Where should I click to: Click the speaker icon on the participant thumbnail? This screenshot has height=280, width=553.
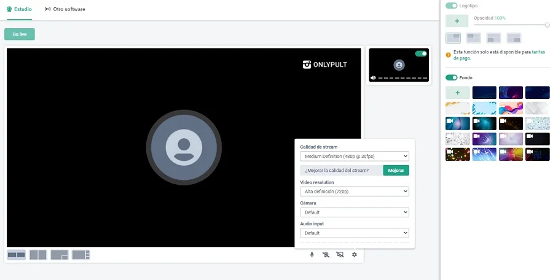point(373,78)
